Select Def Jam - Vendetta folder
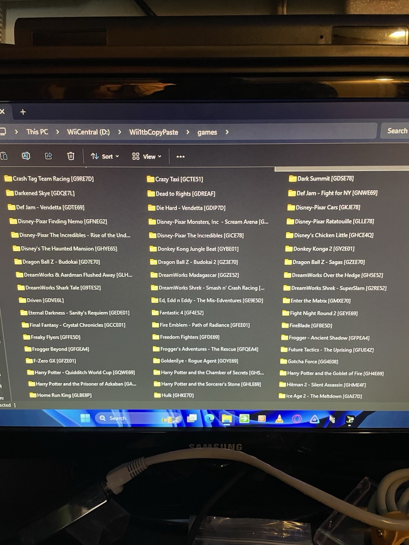 point(46,207)
